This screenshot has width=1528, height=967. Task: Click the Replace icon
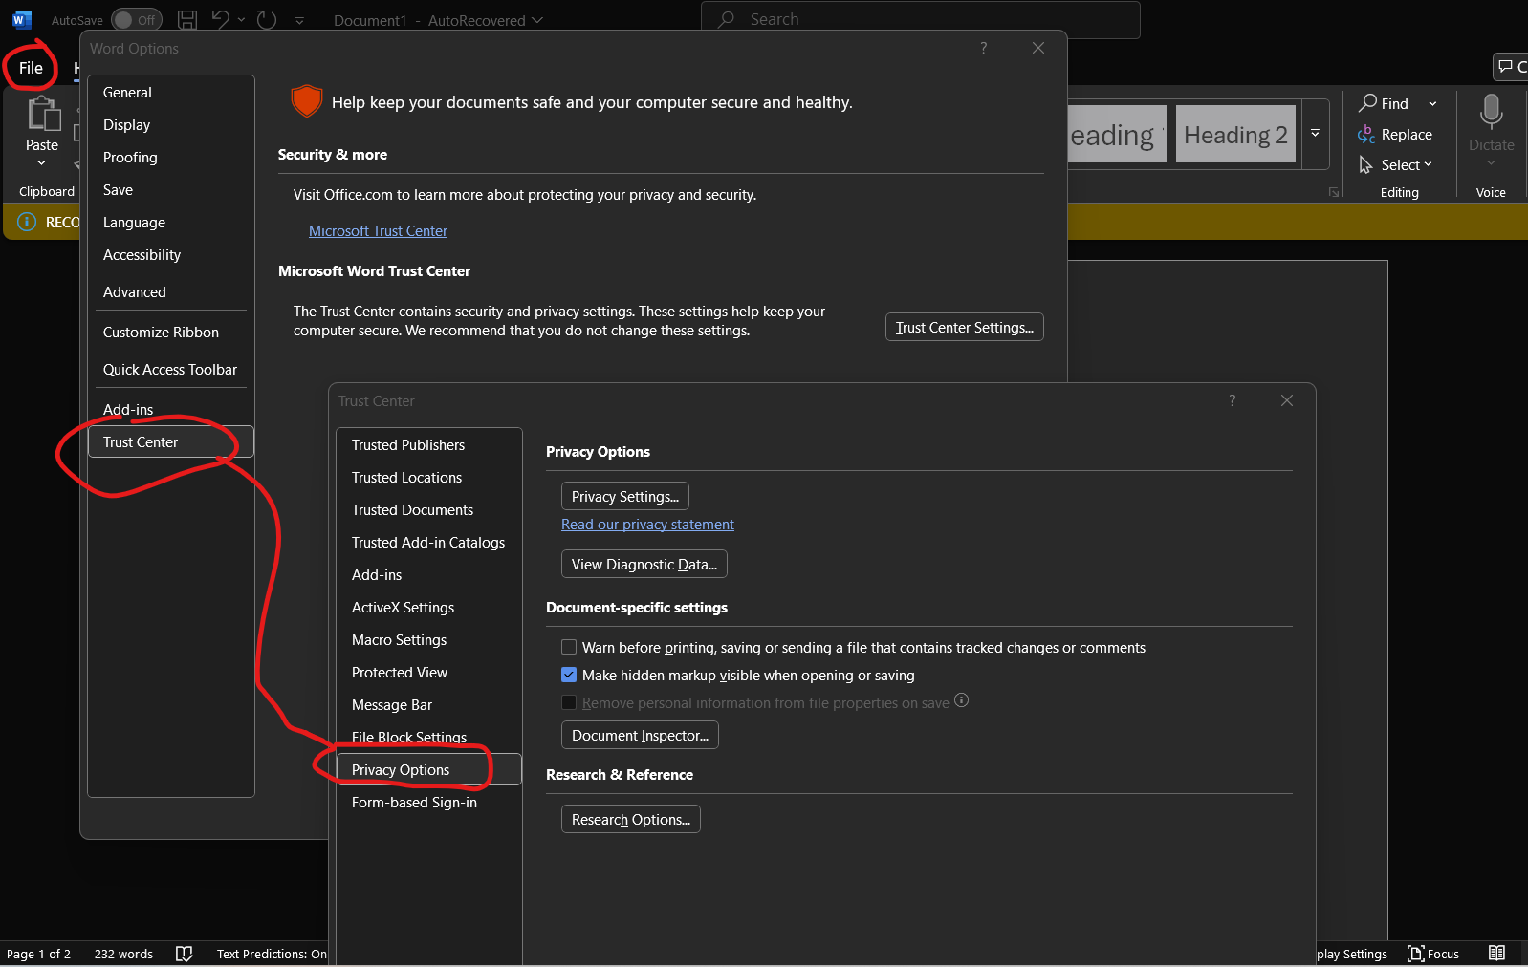(x=1366, y=135)
